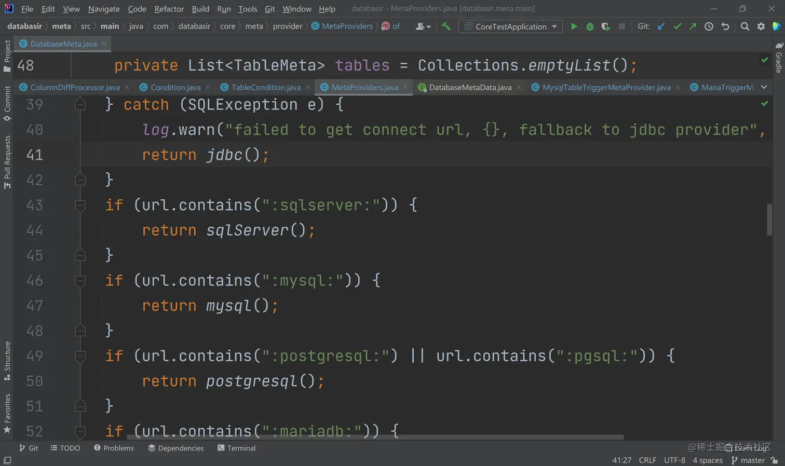Toggle the Structure tool window
Screen dimensions: 785x466
pyautogui.click(x=7, y=361)
